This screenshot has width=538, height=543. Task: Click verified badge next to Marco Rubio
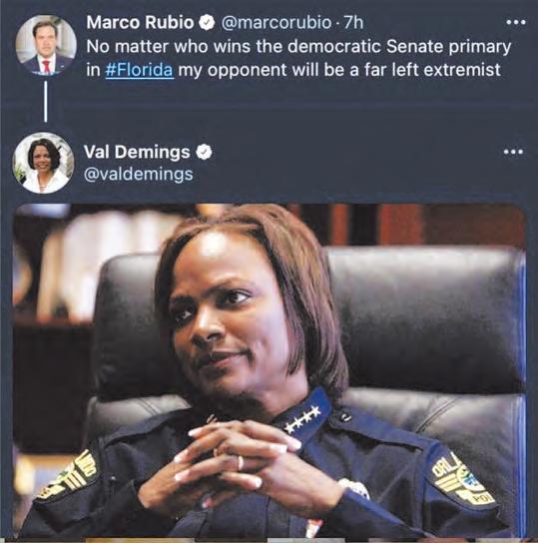(207, 23)
